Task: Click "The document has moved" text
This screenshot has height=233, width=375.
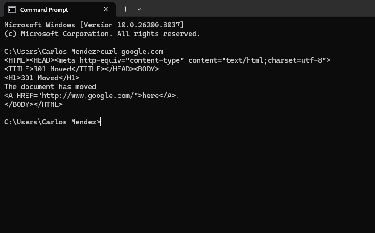Action: tap(50, 87)
